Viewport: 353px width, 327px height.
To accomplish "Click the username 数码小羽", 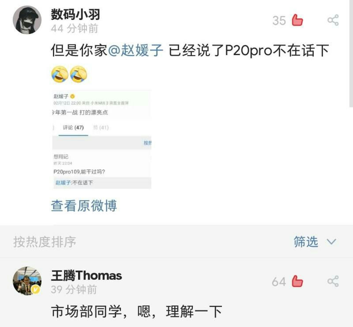I will (75, 15).
